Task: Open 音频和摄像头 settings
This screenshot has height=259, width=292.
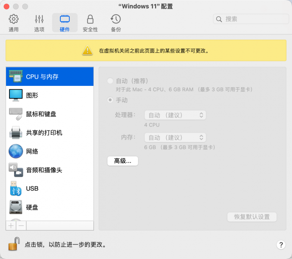Action: coord(50,170)
